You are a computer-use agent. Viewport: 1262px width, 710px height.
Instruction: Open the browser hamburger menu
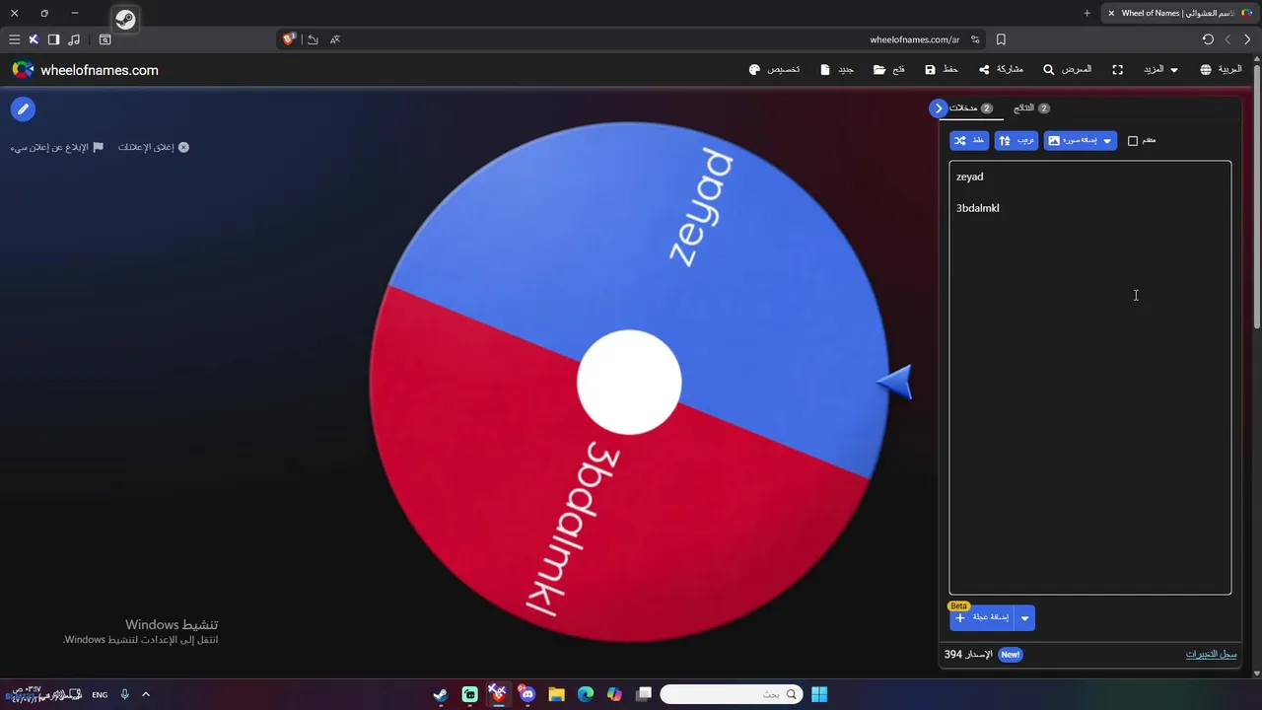click(x=14, y=39)
